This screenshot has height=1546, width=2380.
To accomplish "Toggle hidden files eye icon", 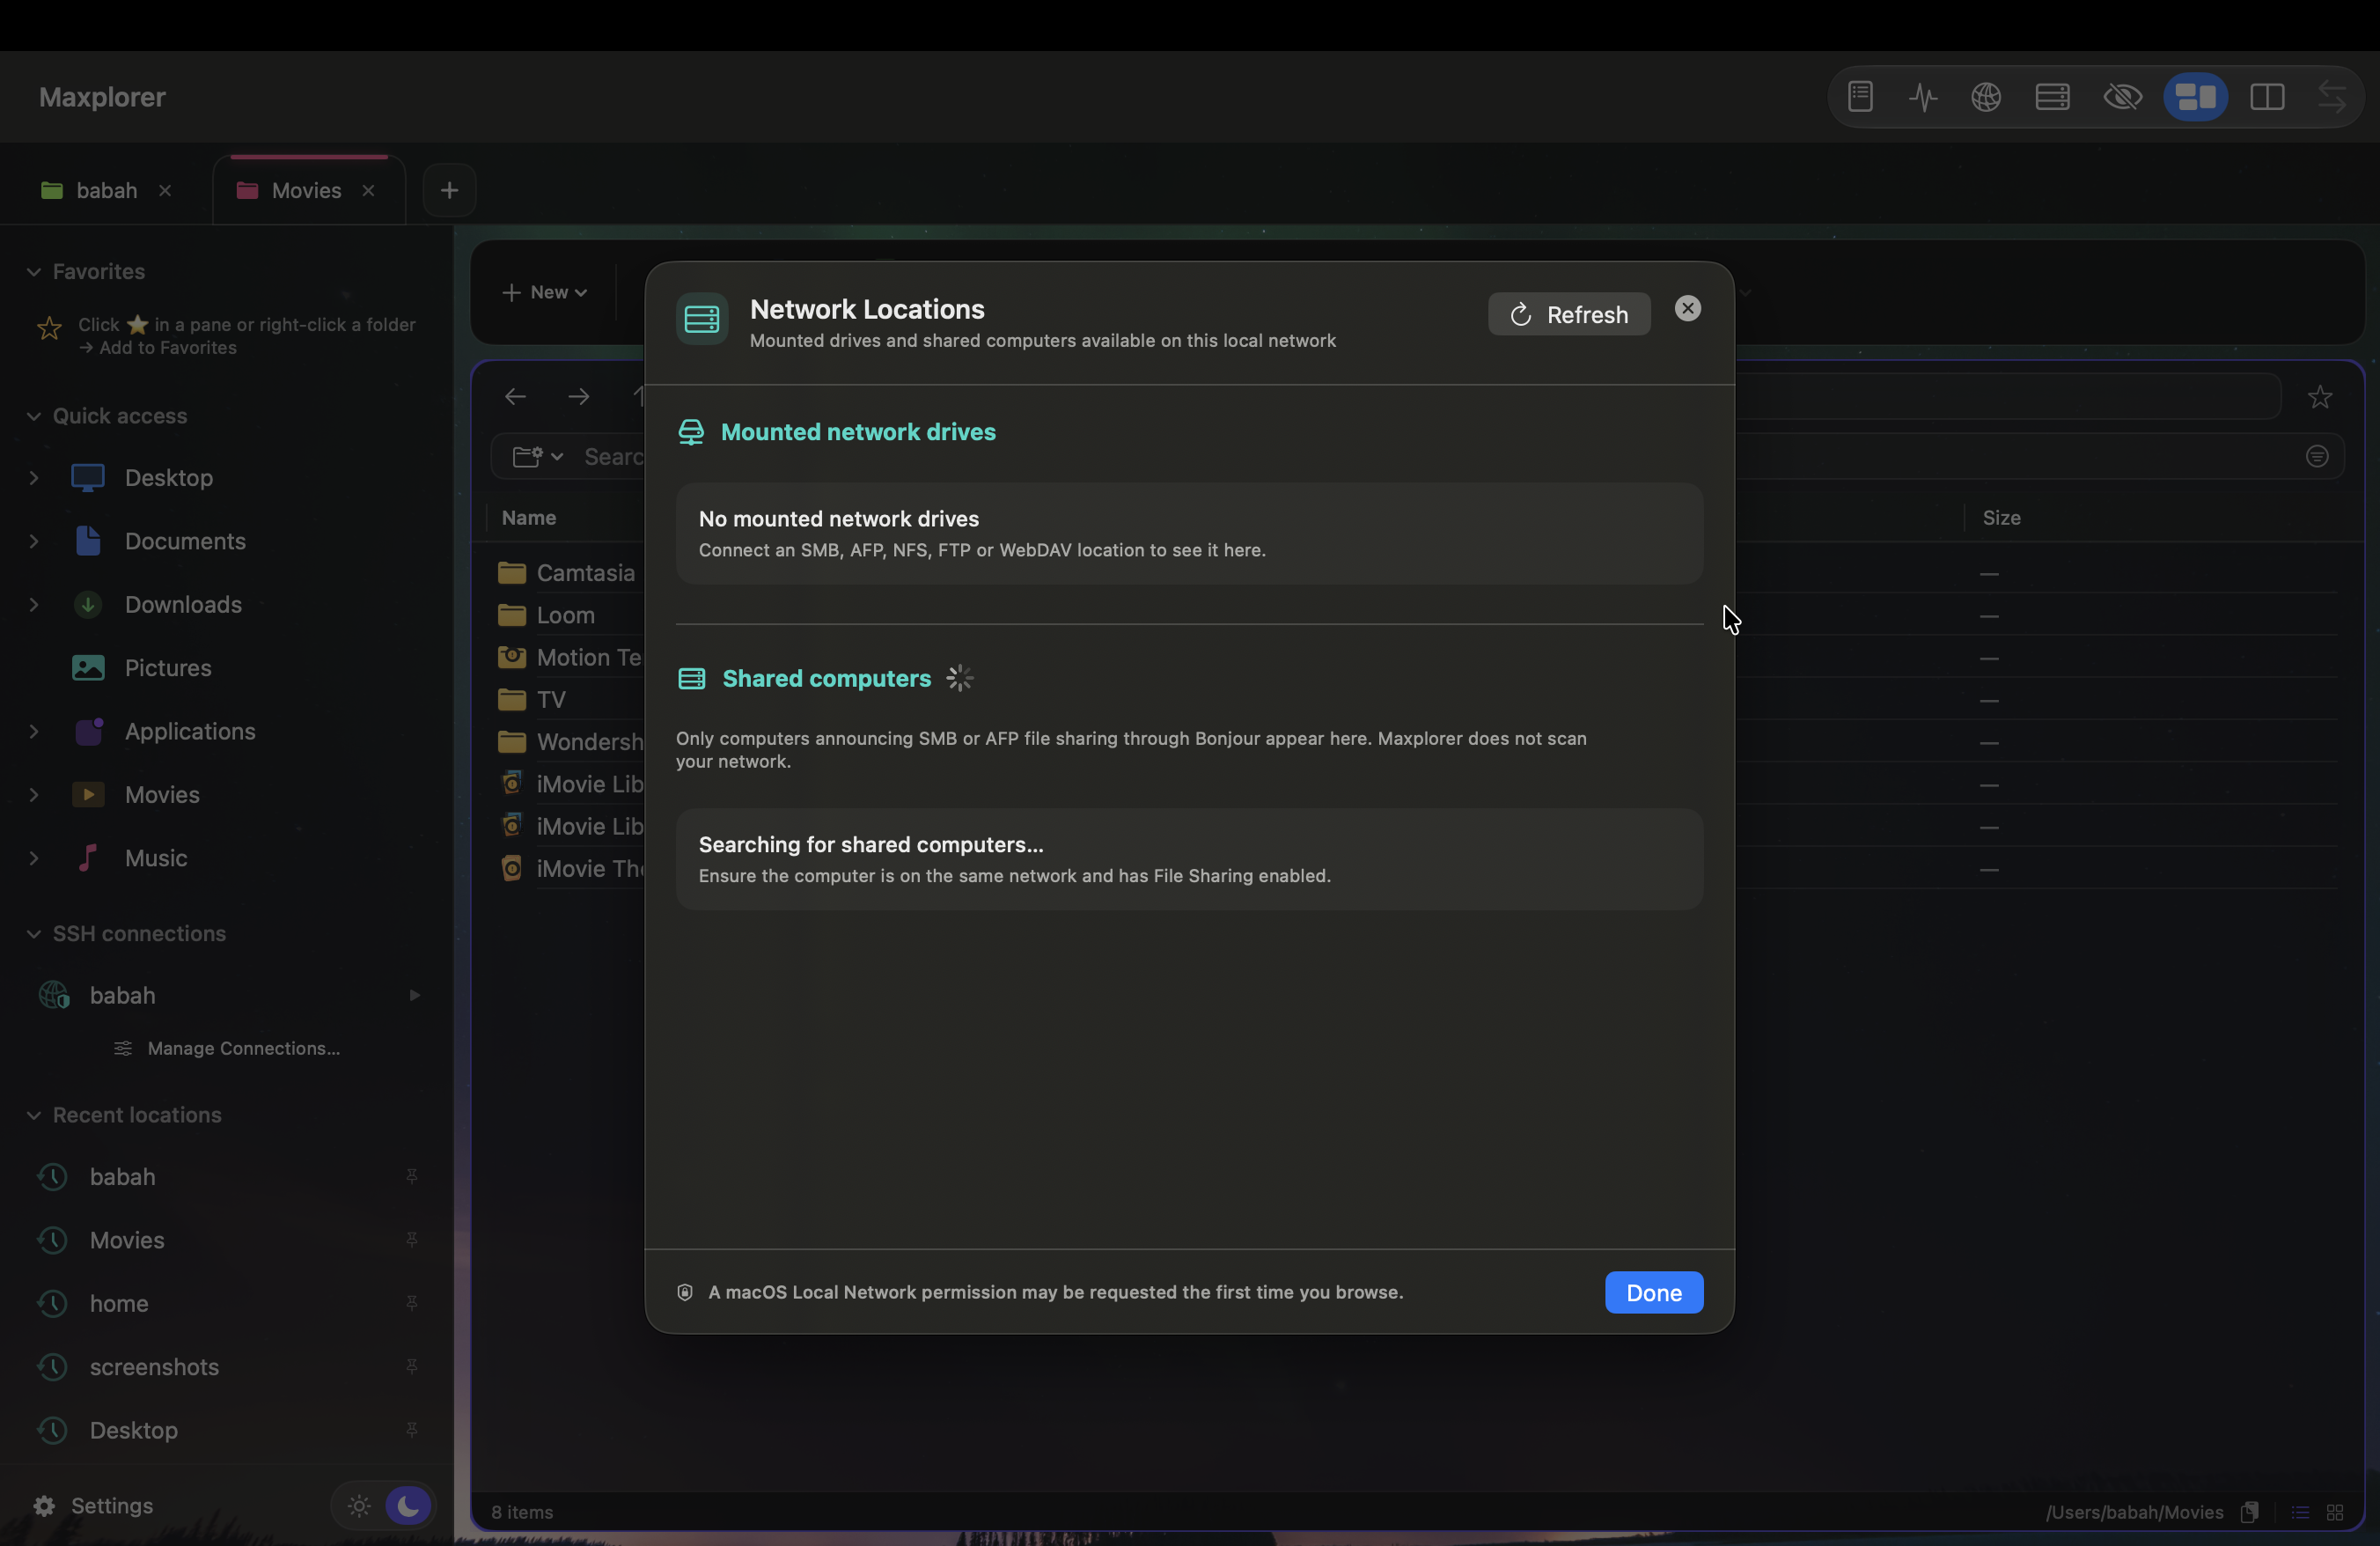I will pyautogui.click(x=2122, y=97).
